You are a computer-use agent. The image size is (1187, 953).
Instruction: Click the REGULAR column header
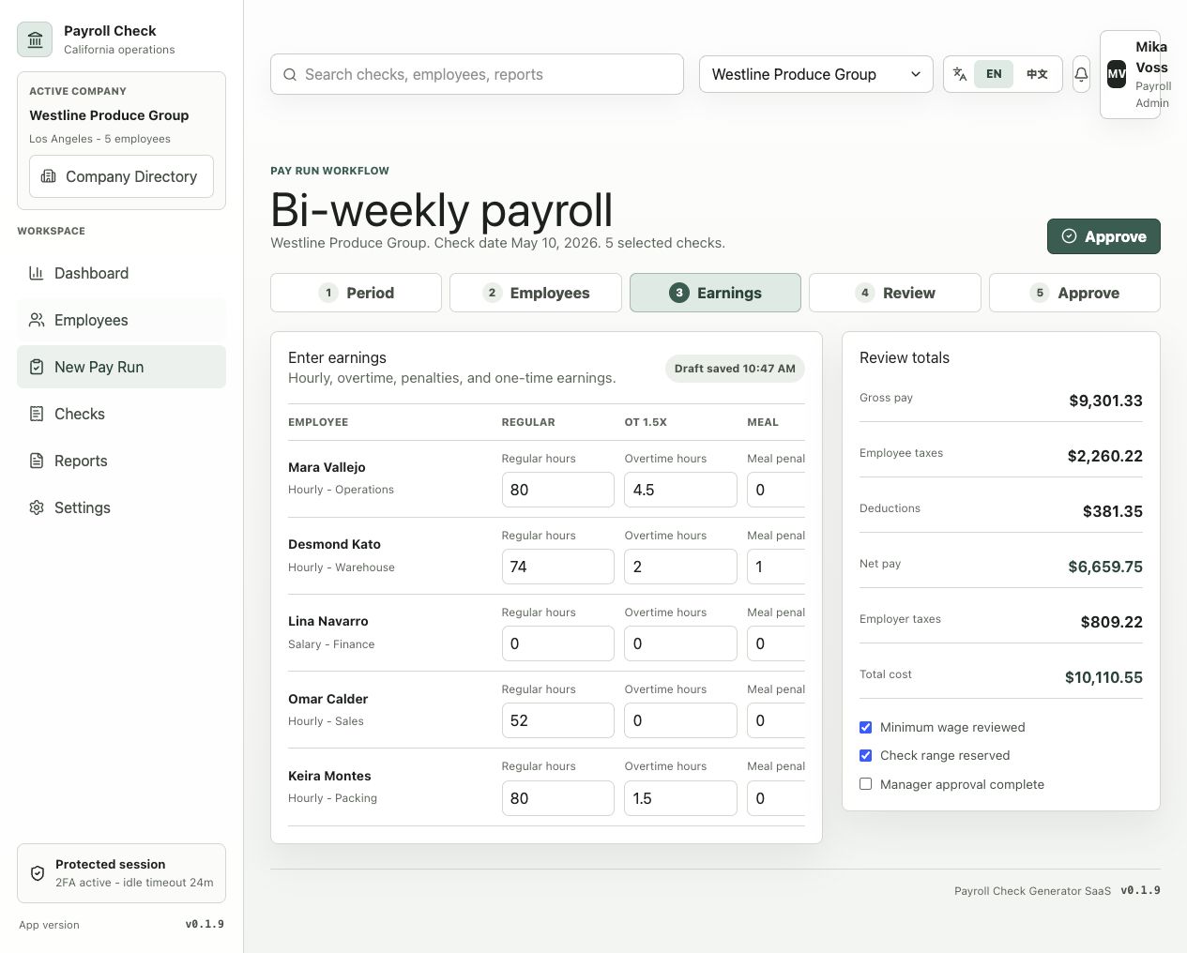point(528,422)
